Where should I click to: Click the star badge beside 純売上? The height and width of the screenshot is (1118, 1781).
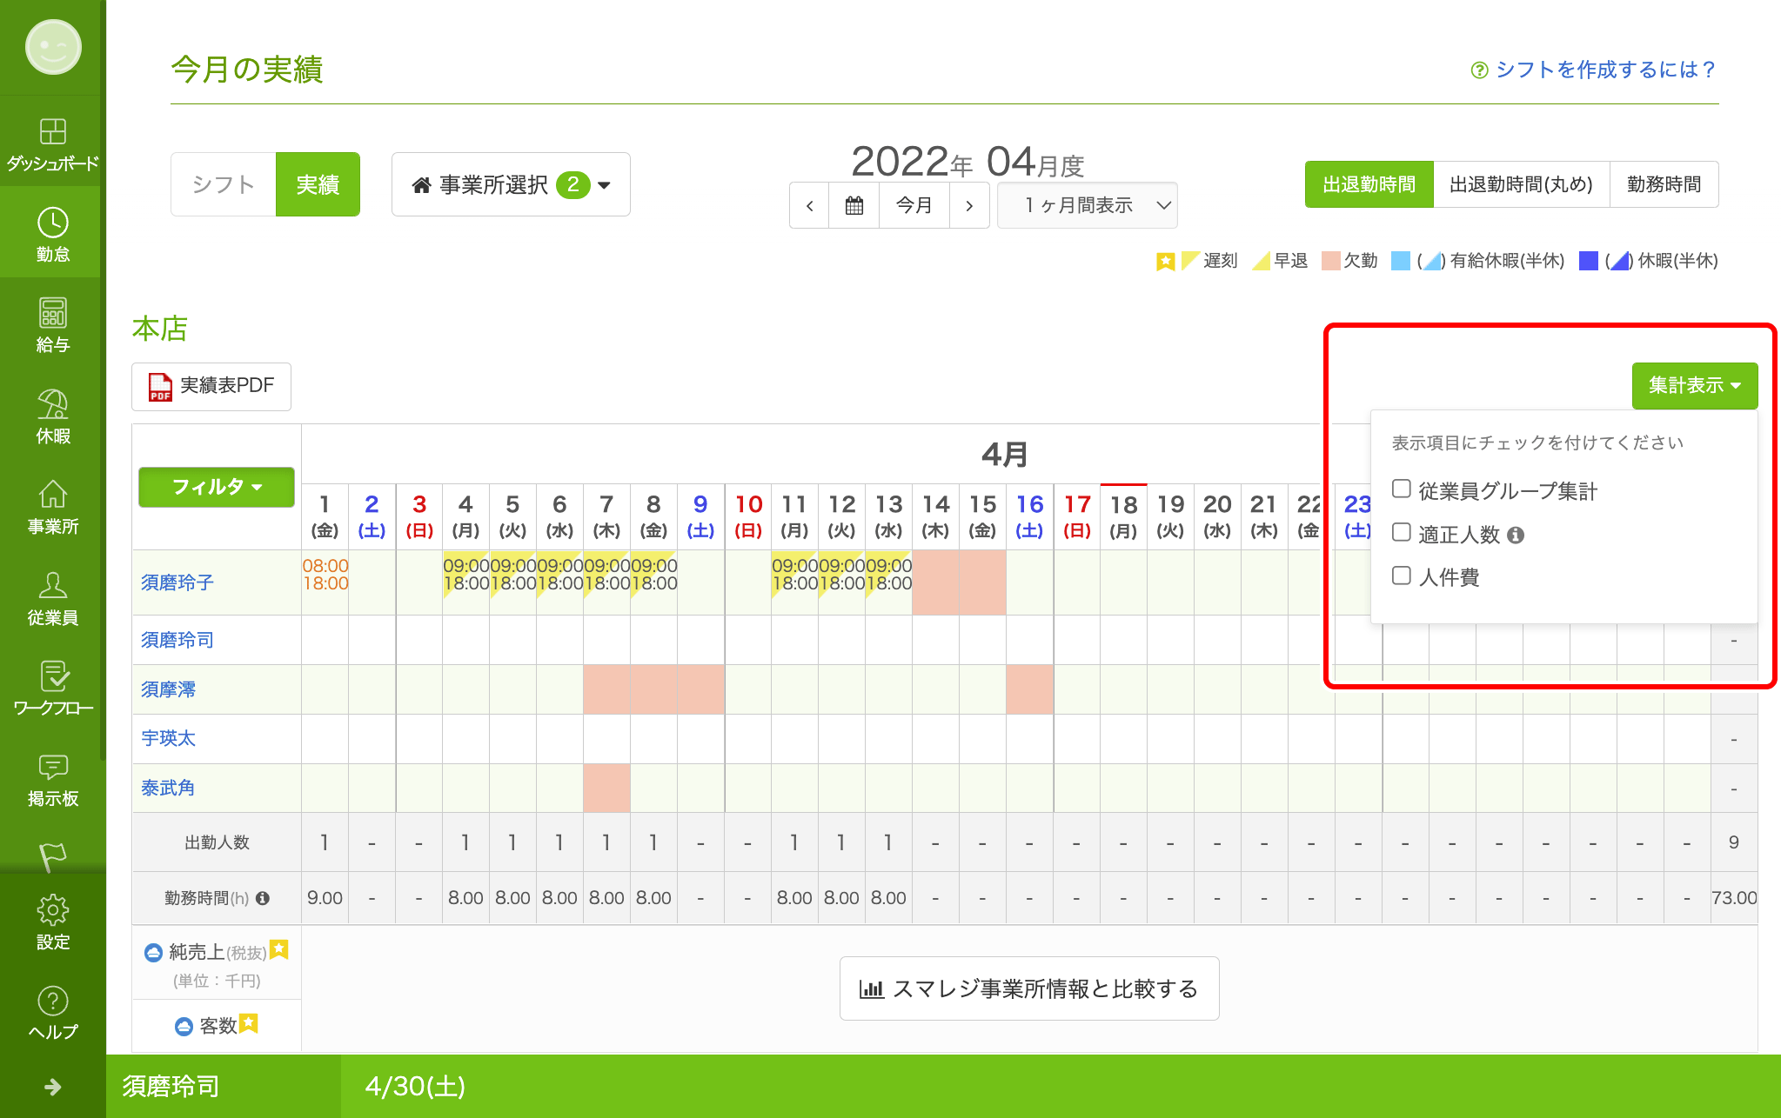point(278,949)
